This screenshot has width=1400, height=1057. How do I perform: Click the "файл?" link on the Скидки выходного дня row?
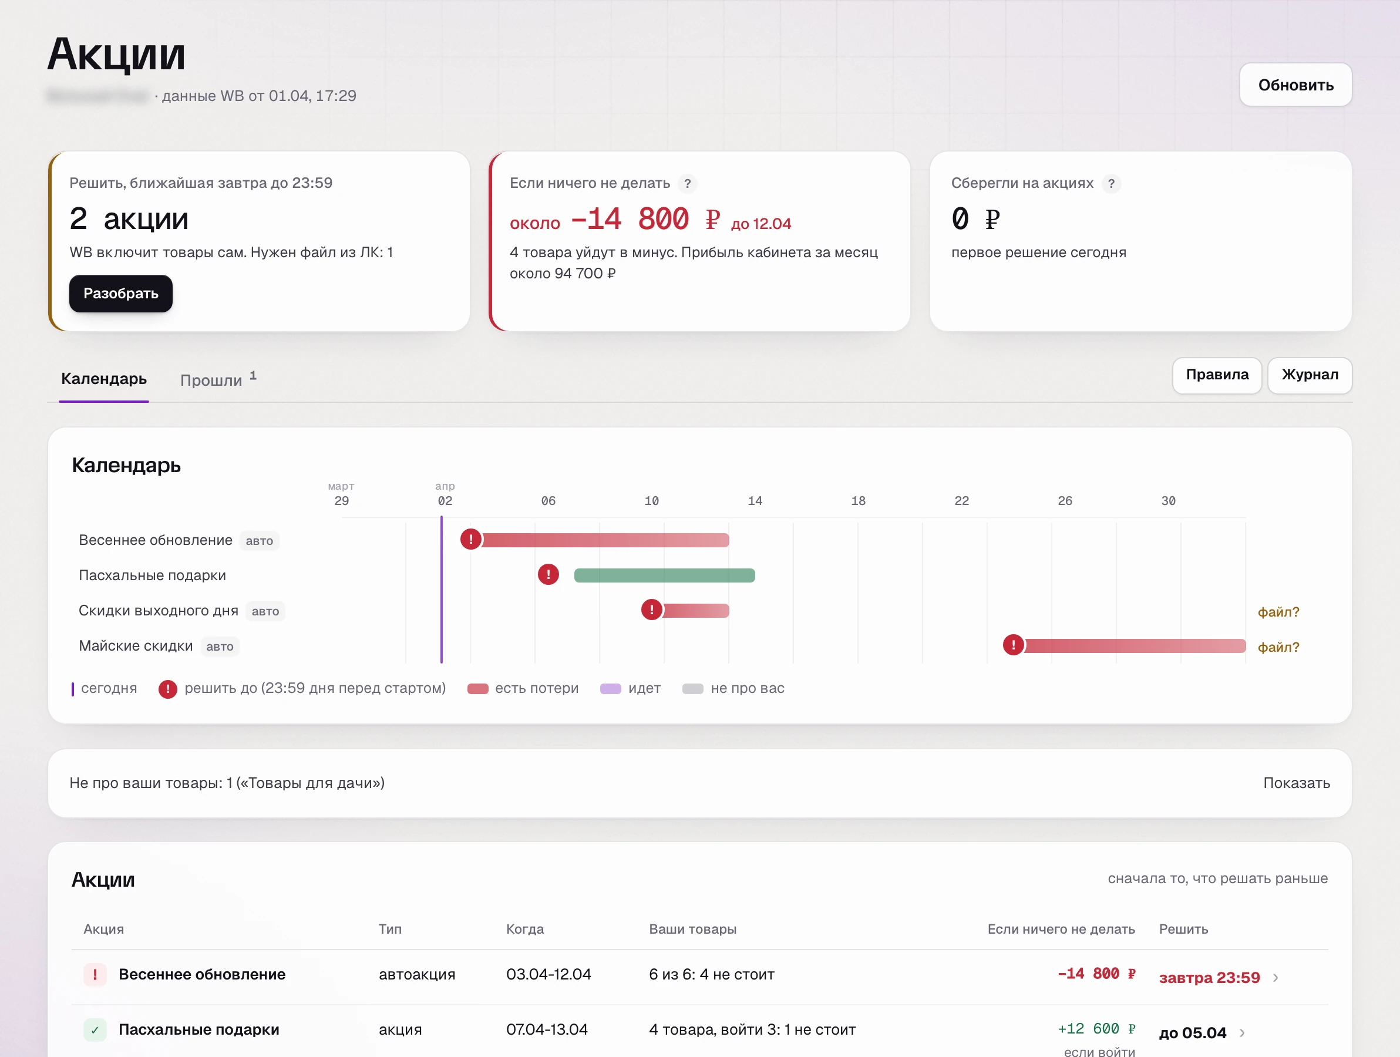[1278, 612]
